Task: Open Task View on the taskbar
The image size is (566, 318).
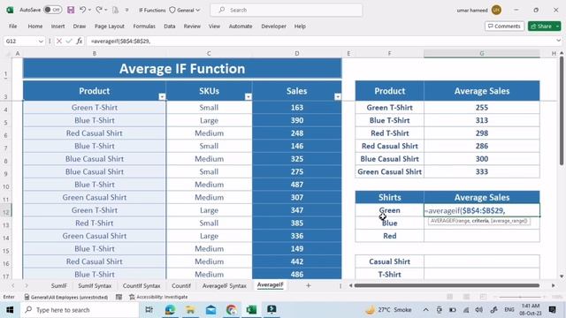Action: coord(149,310)
